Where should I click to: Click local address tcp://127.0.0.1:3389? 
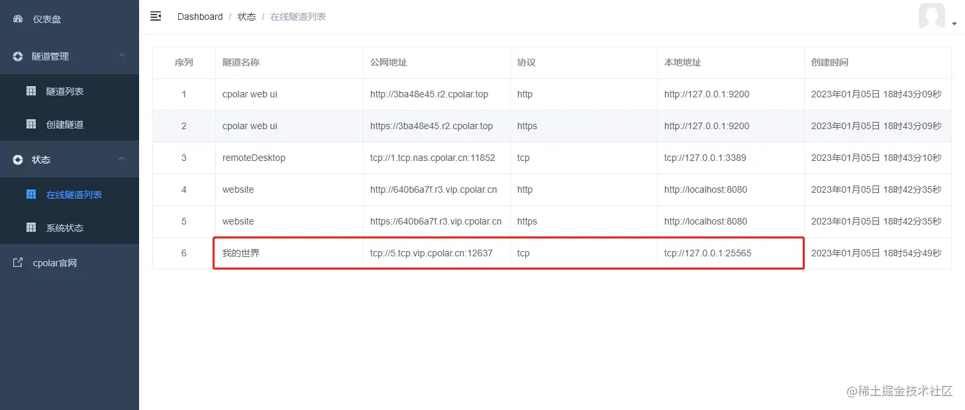(x=705, y=158)
